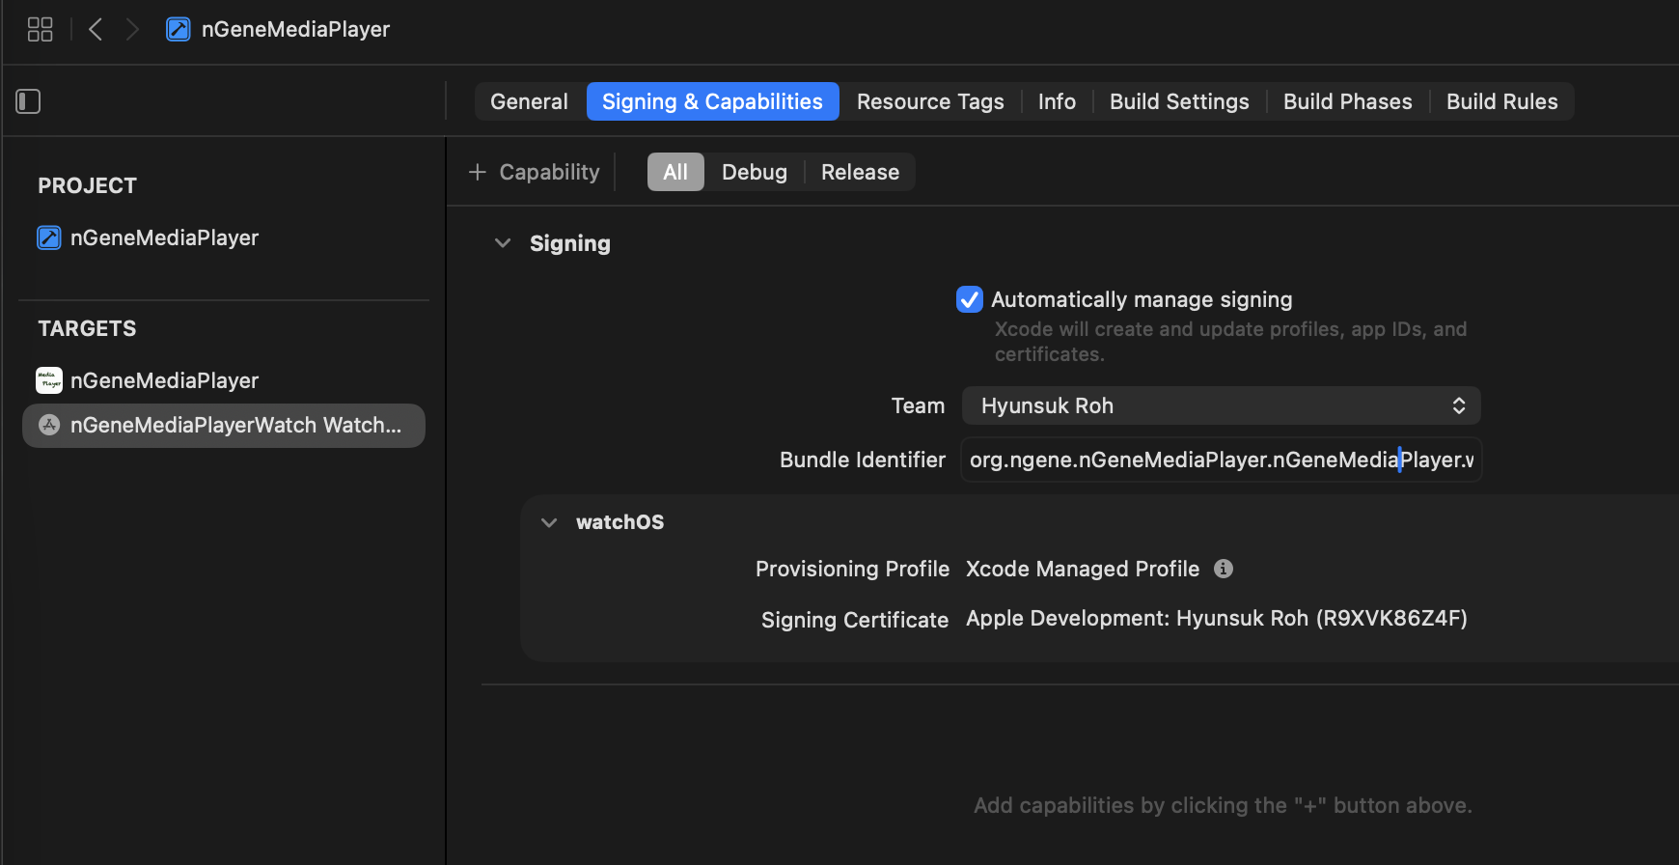Go forward with the right chevron

[132, 30]
